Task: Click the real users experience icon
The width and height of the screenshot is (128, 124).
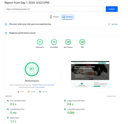Action: point(6,24)
